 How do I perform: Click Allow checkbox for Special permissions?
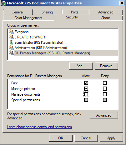[x=86, y=100]
